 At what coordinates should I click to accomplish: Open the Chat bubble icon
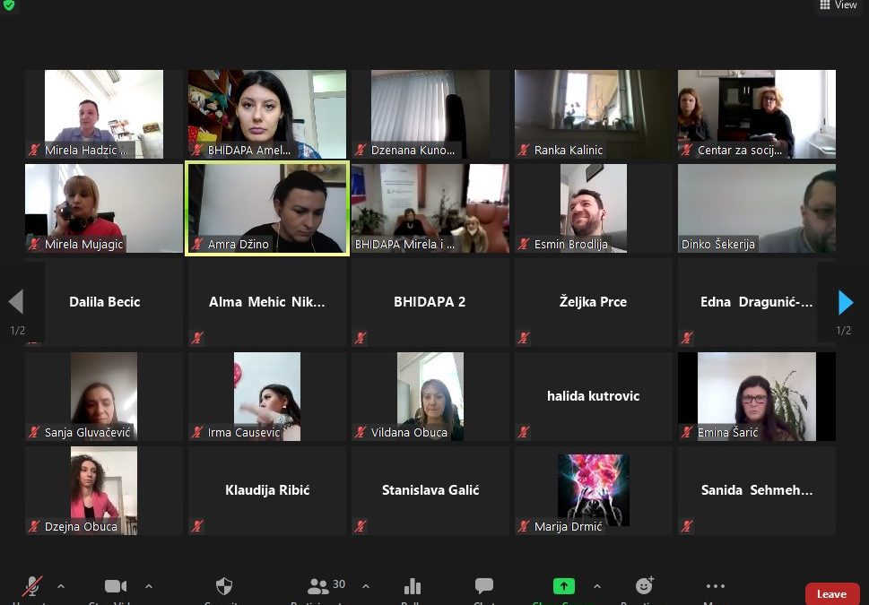484,587
